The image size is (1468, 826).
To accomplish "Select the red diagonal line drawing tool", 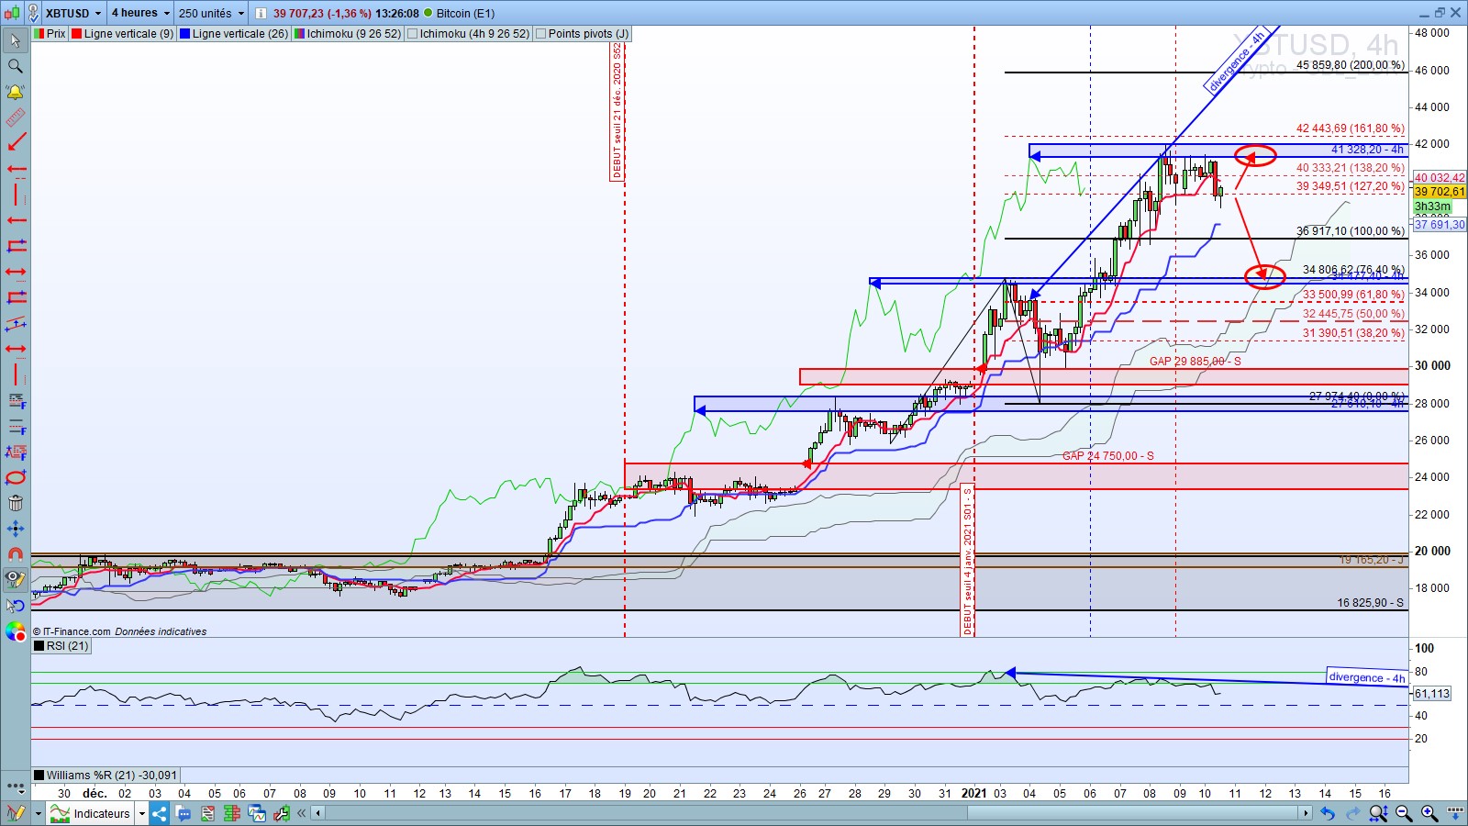I will [16, 143].
